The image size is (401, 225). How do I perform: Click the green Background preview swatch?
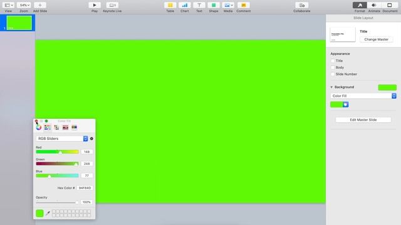387,87
